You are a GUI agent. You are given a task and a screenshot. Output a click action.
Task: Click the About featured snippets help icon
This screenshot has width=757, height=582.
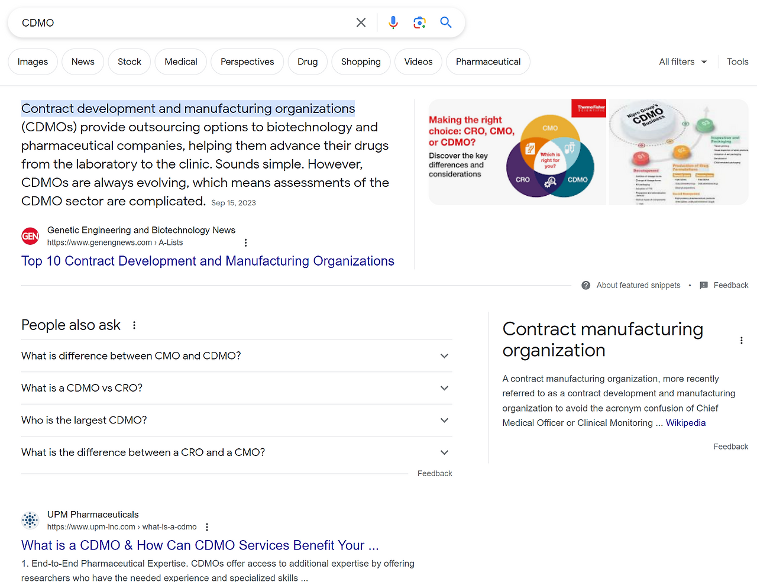click(x=586, y=285)
